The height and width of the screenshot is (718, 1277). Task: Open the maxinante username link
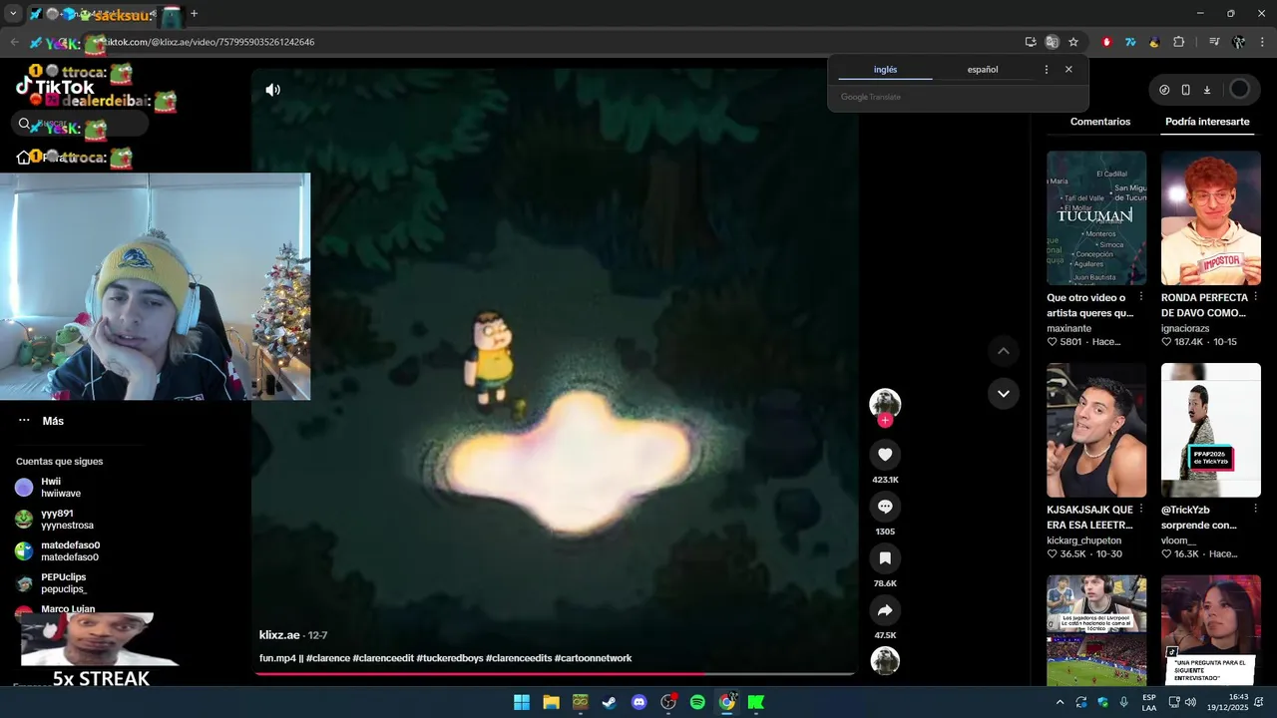click(1068, 328)
